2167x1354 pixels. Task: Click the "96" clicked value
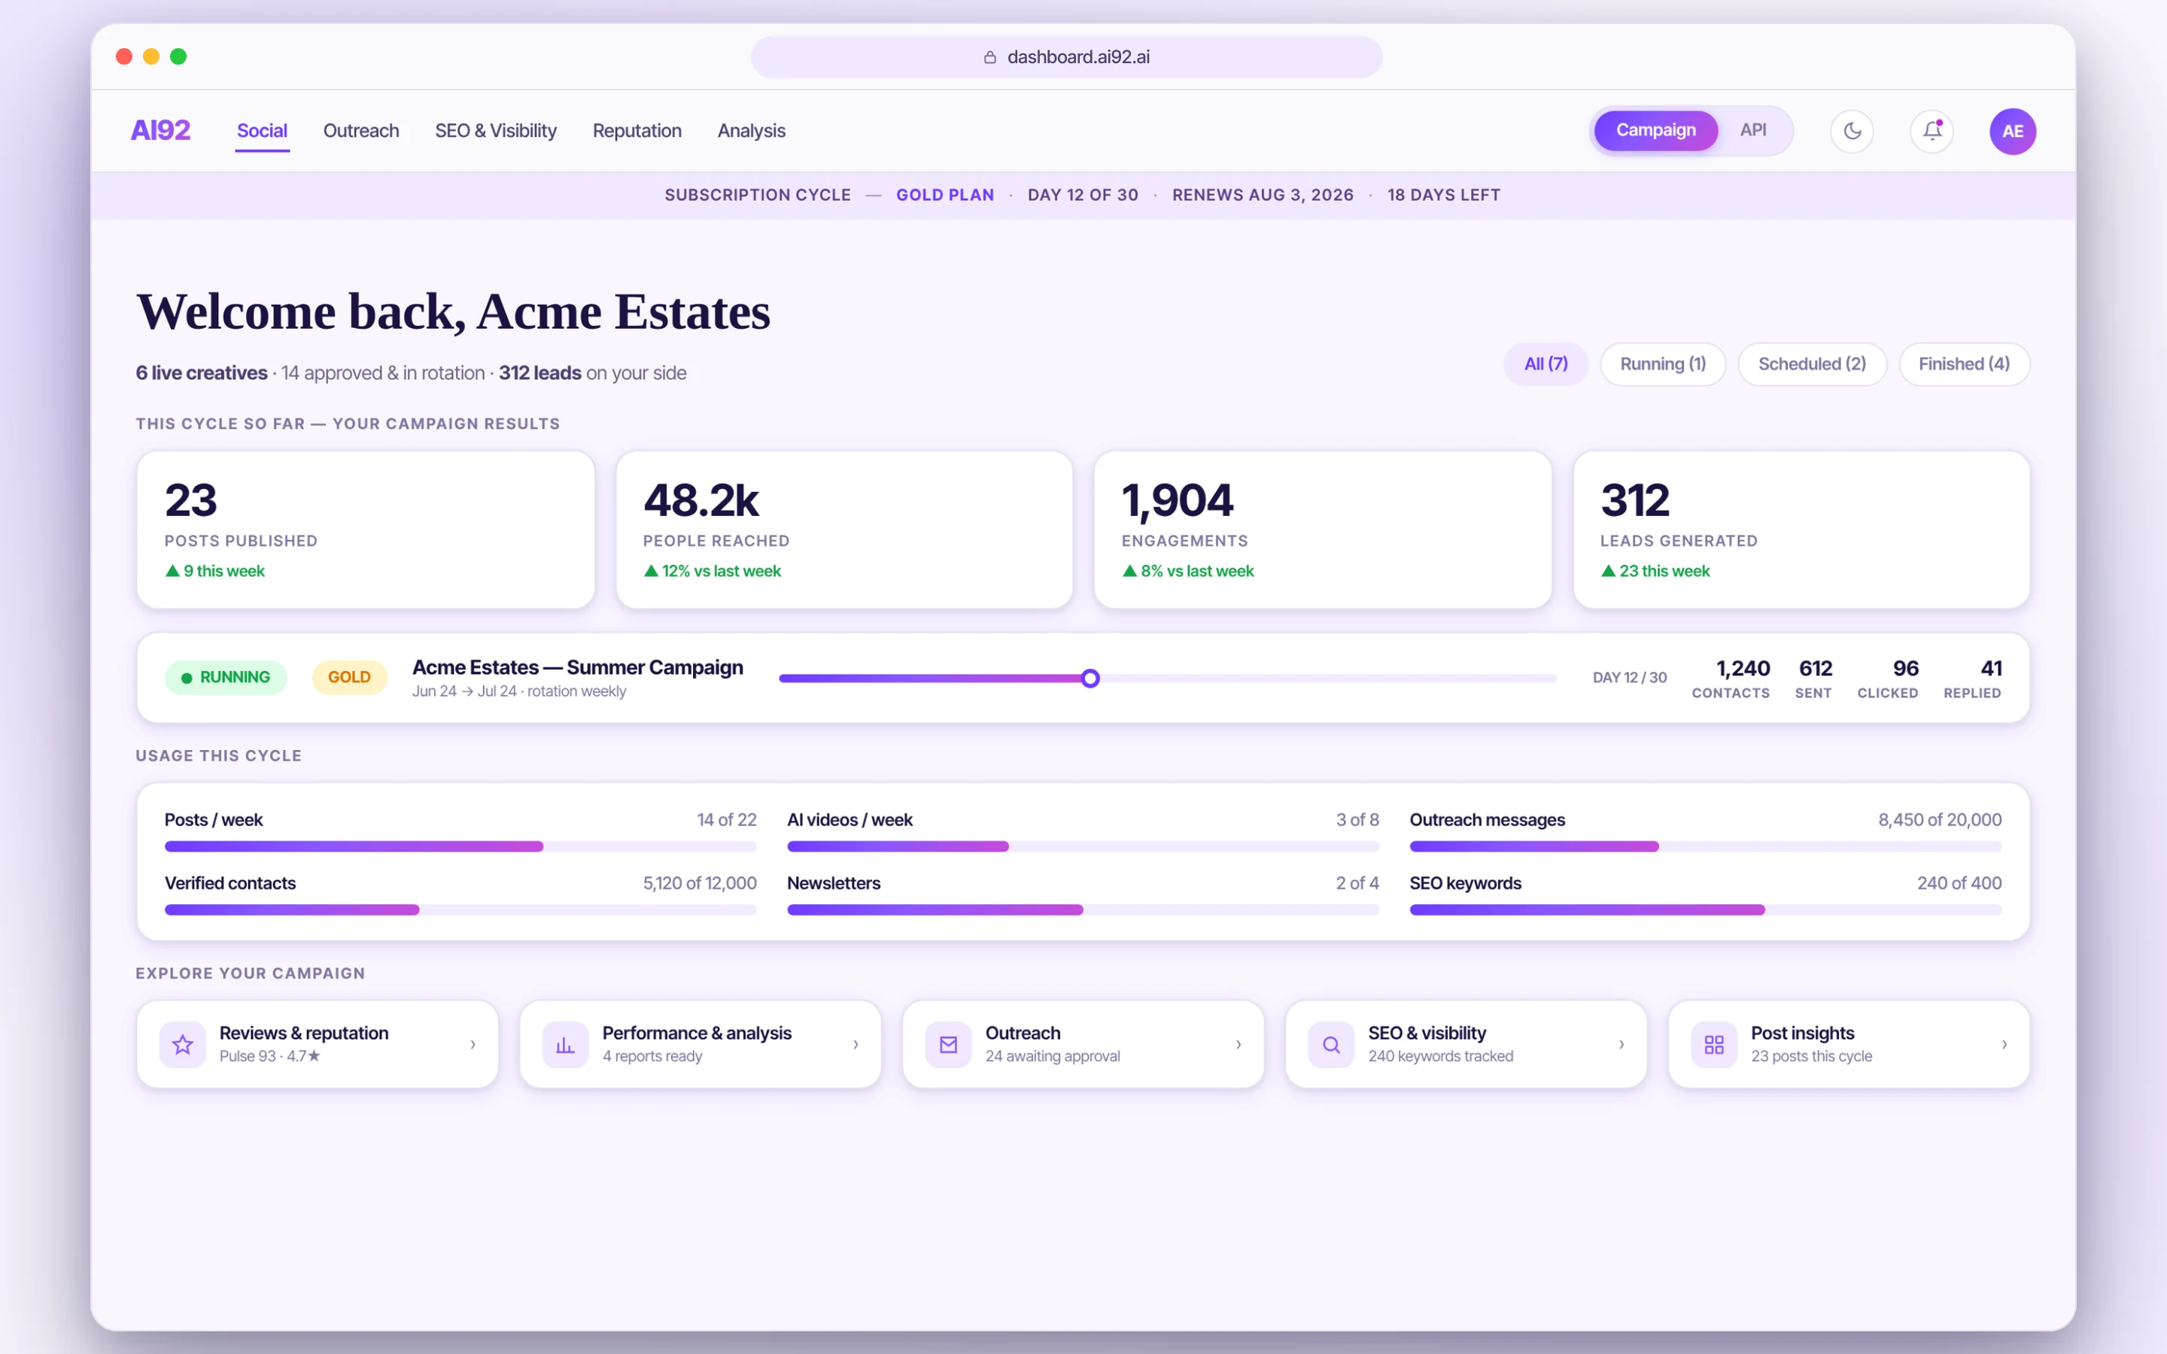click(x=1905, y=668)
